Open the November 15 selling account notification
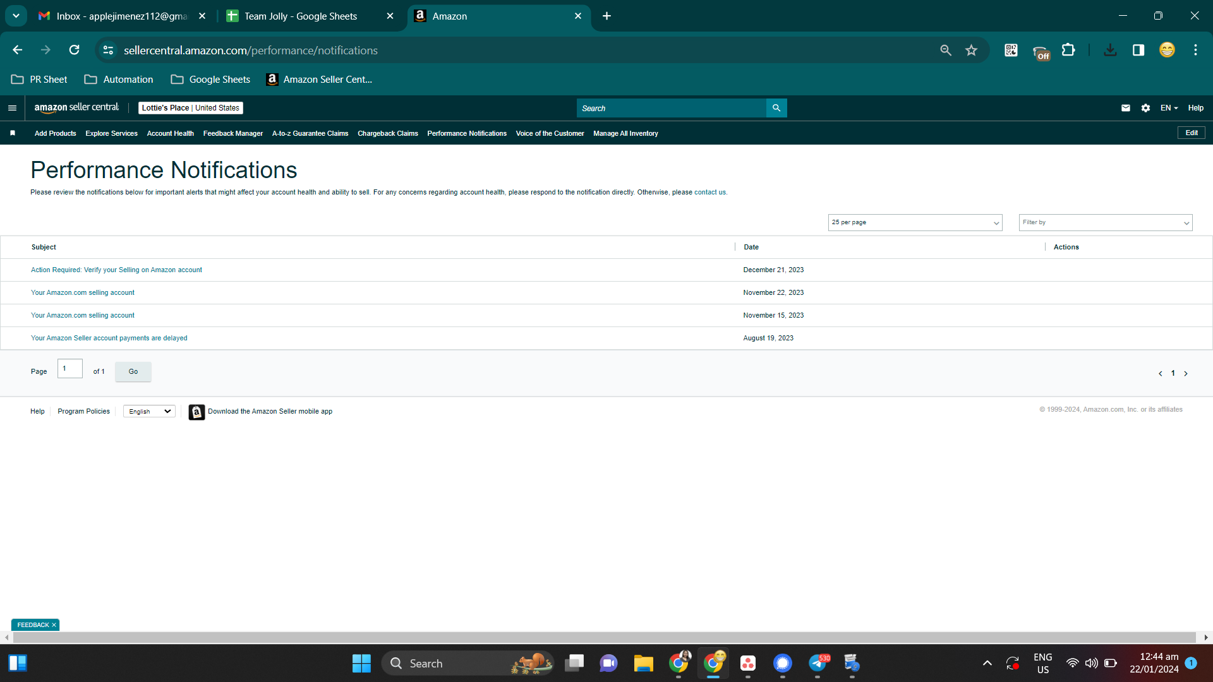The image size is (1213, 682). point(83,316)
